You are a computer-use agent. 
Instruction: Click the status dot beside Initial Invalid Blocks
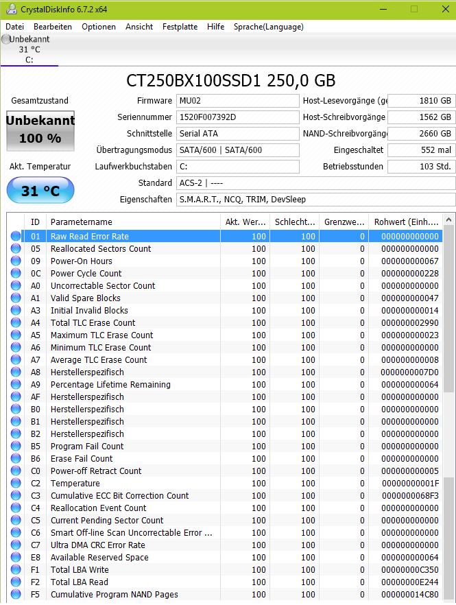click(16, 310)
